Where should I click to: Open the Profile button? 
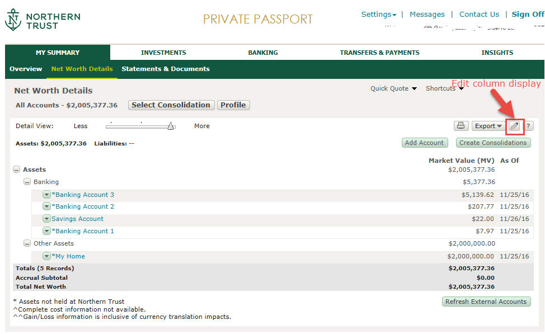tap(233, 105)
